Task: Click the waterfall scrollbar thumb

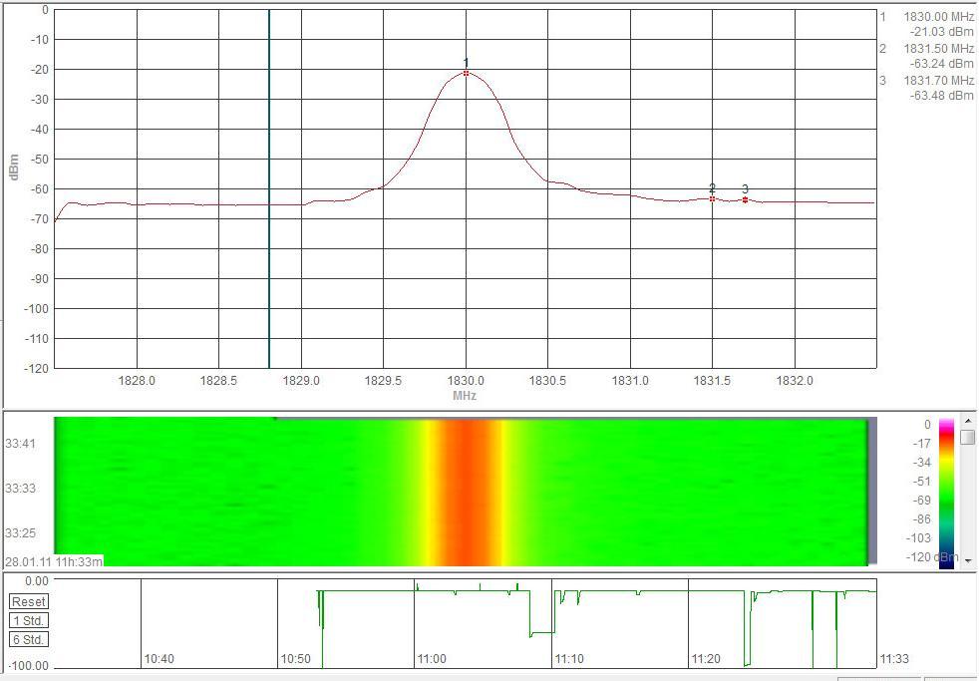Action: [x=968, y=437]
